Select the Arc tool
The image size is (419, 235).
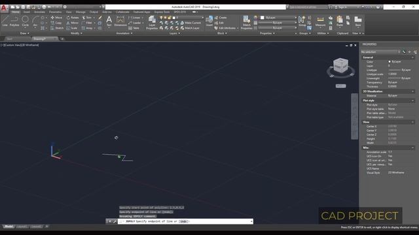tap(35, 21)
